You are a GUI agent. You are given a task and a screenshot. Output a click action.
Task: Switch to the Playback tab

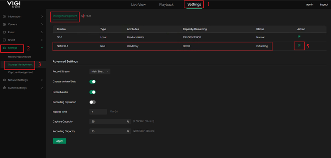[166, 5]
